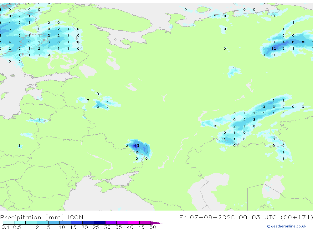Select the 10–15 mm legend color swatch
The width and height of the screenshot is (313, 229).
65,223
